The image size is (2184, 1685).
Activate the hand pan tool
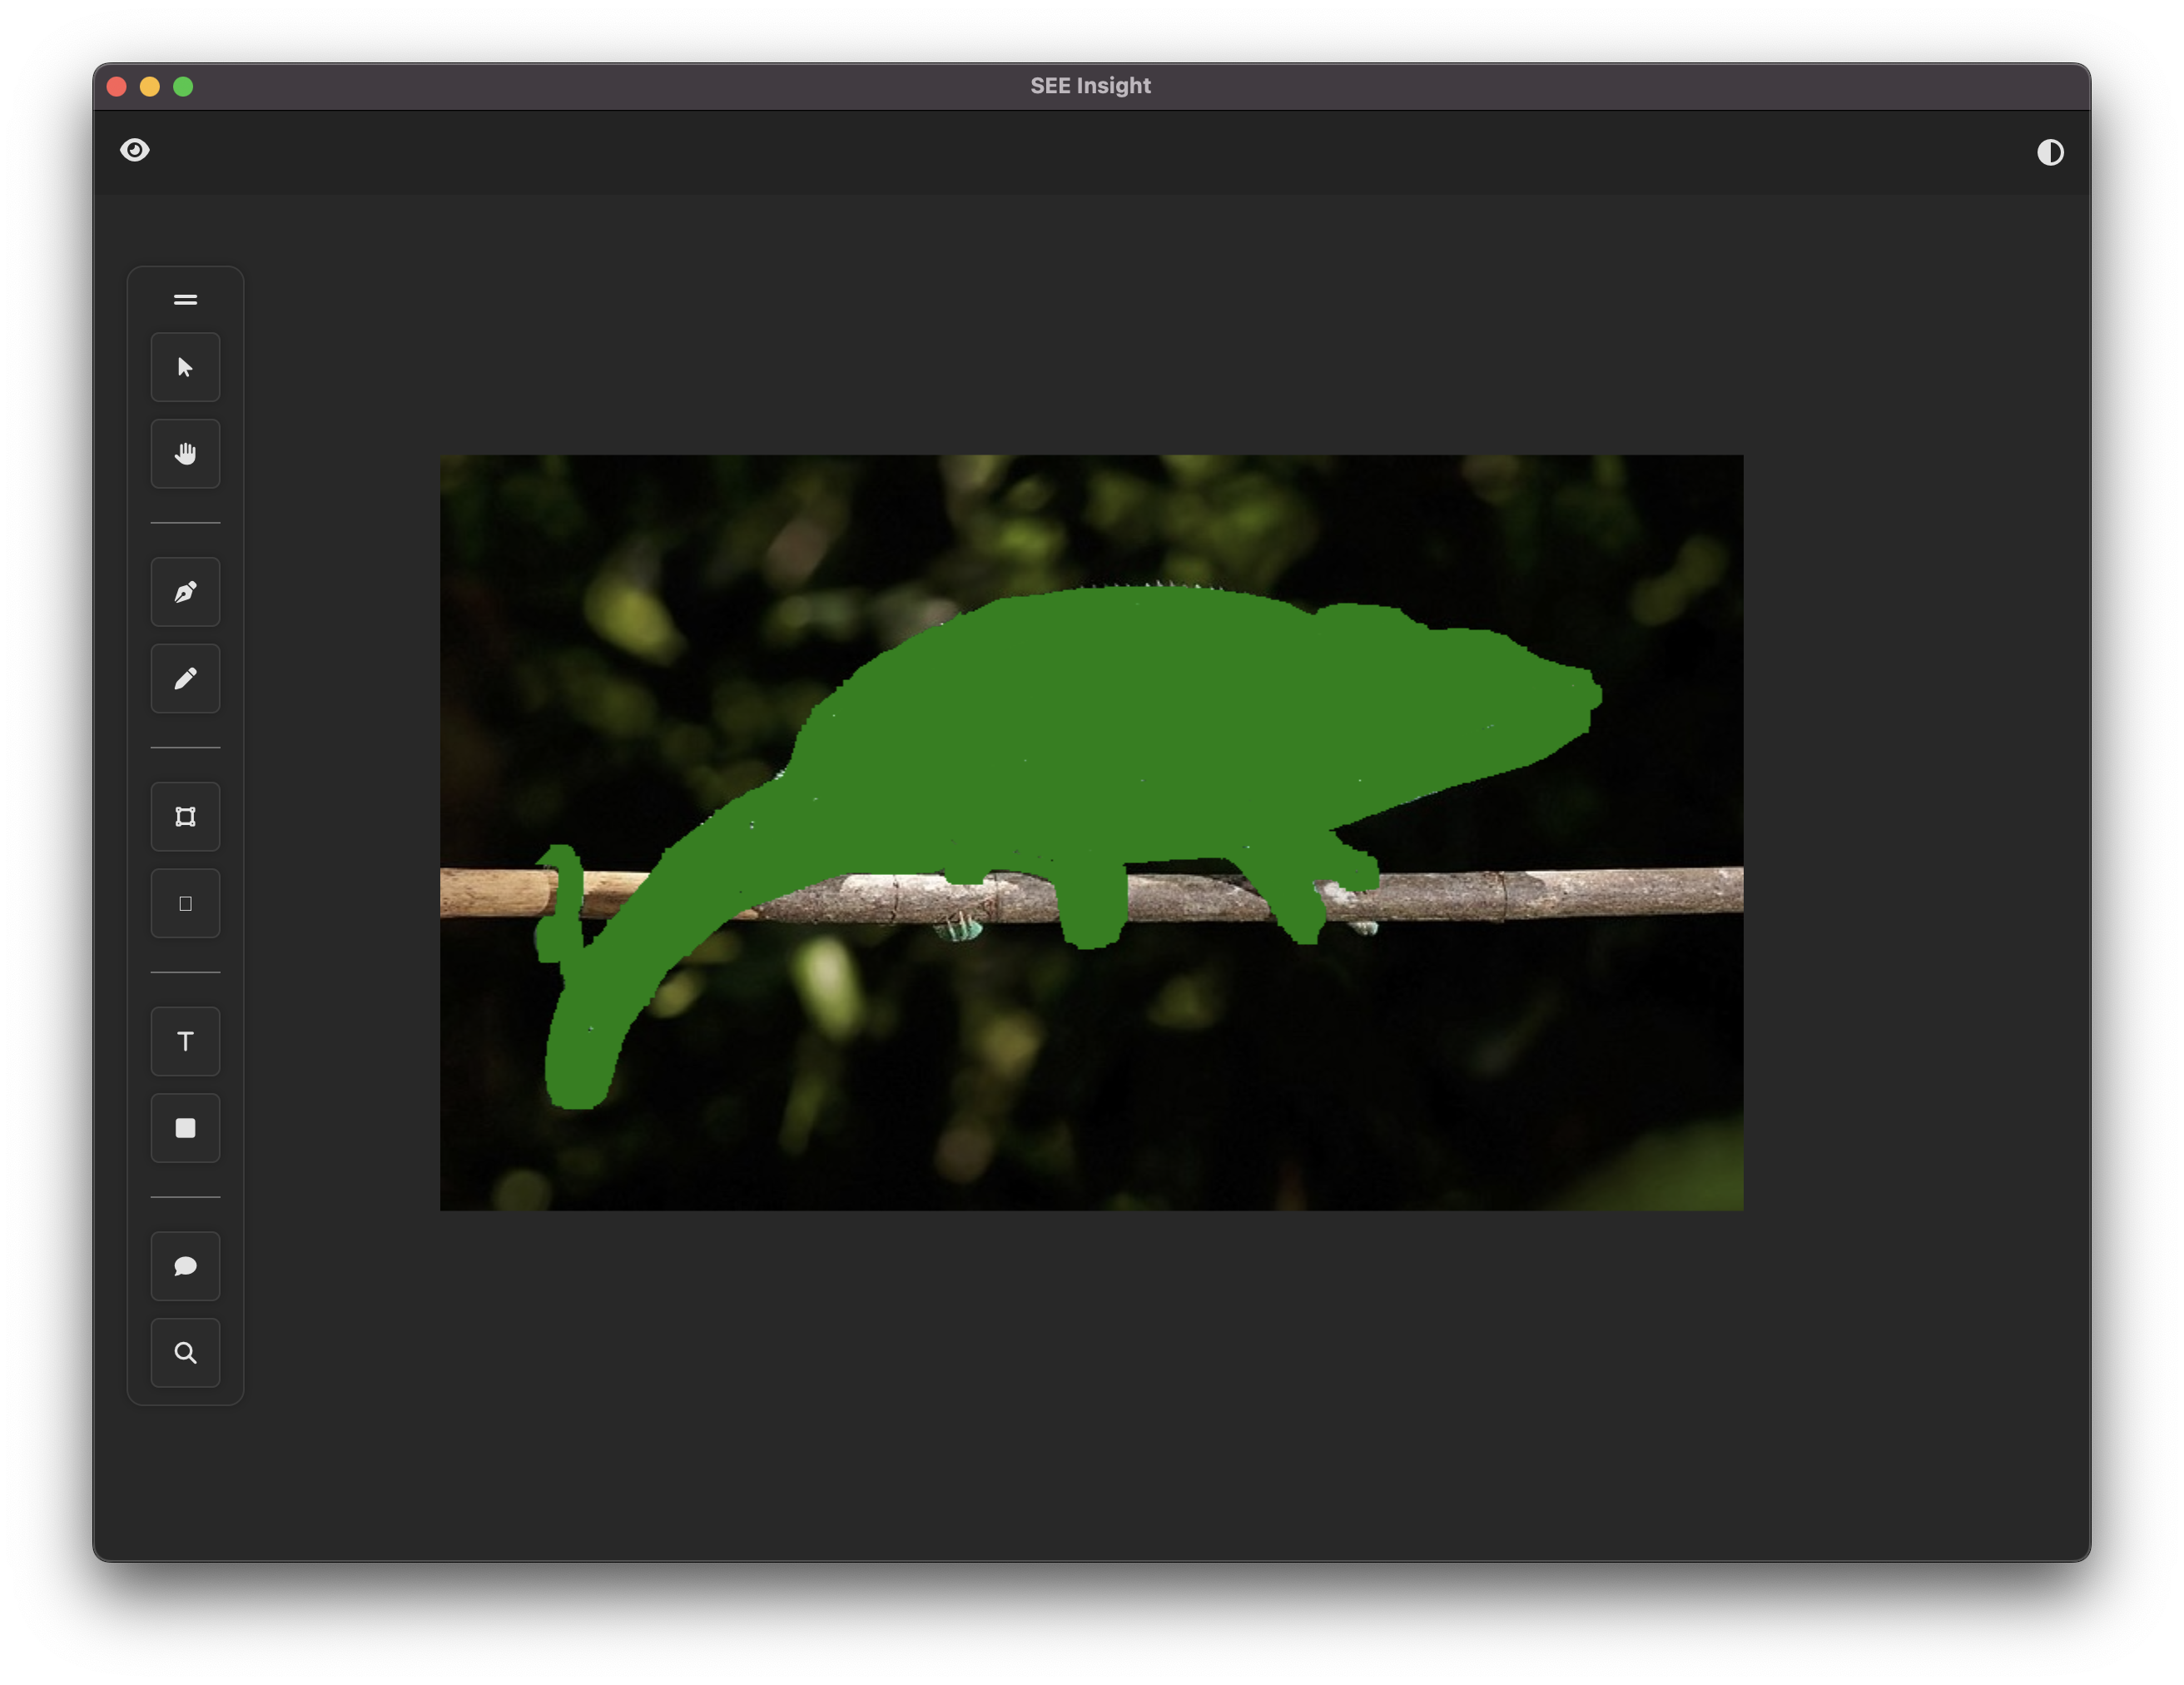pyautogui.click(x=185, y=454)
